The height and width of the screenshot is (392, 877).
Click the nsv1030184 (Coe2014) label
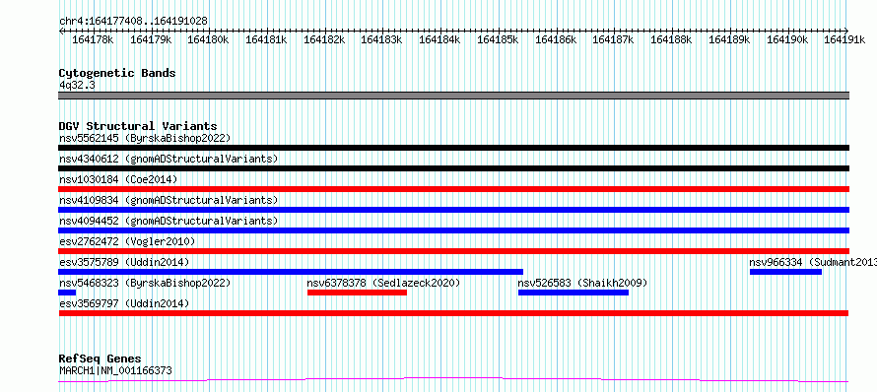coord(118,179)
